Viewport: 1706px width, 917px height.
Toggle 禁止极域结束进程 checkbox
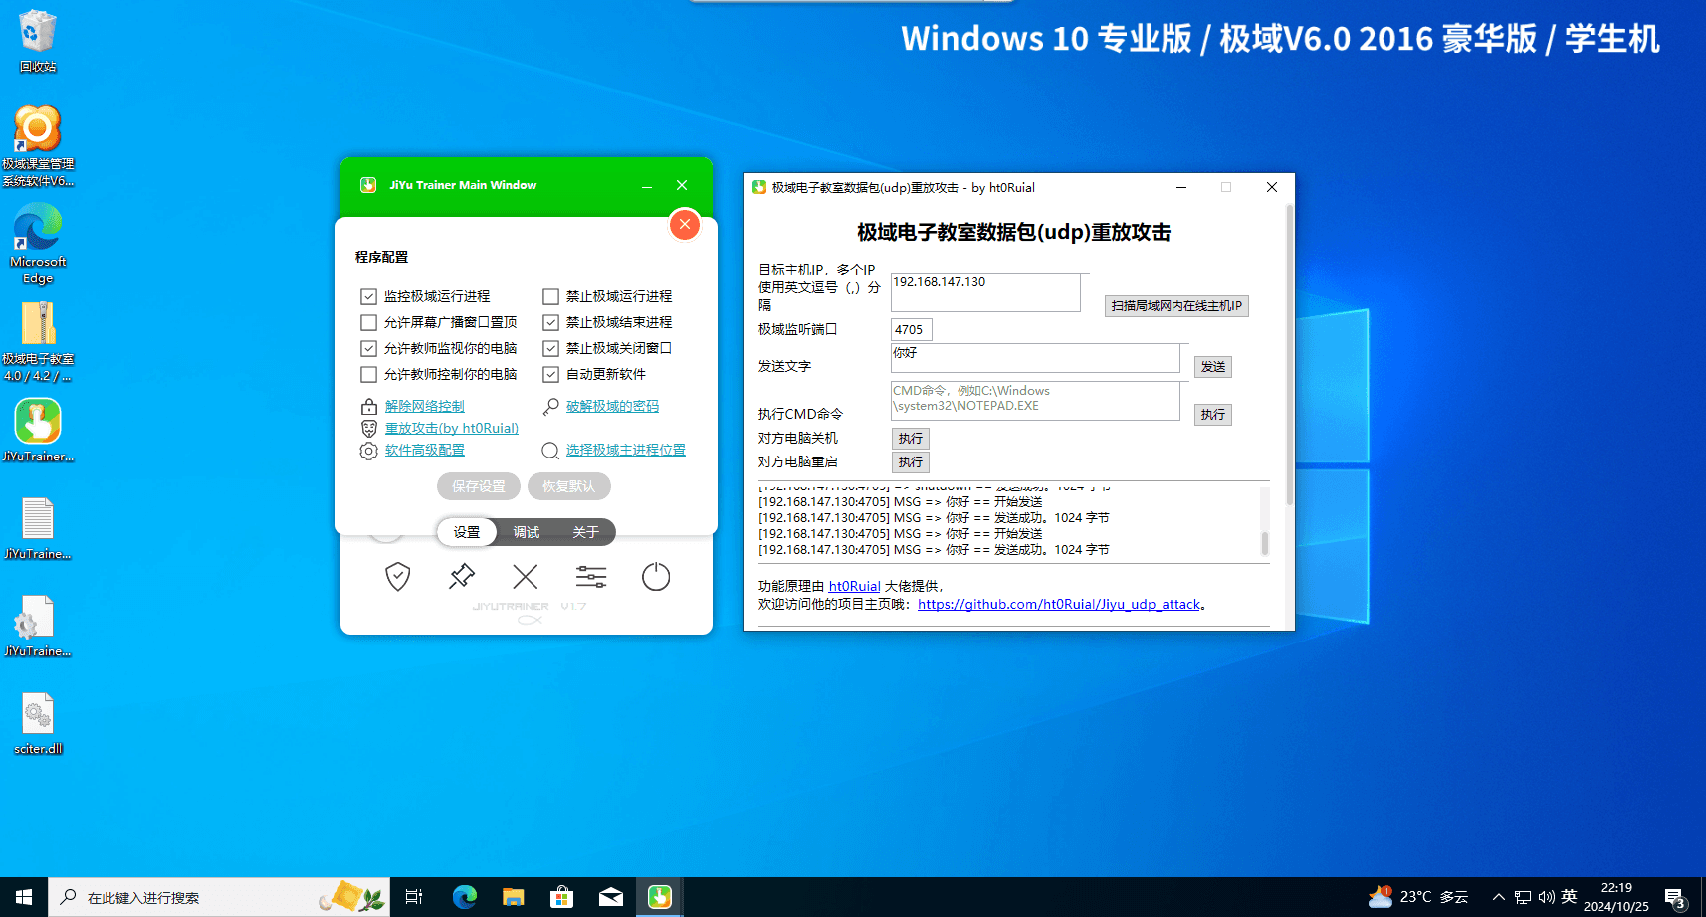tap(550, 322)
